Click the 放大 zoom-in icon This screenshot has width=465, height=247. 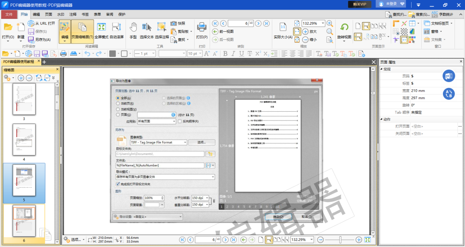coord(306,31)
